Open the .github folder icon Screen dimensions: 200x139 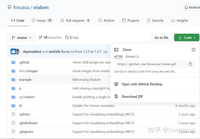point(13,62)
